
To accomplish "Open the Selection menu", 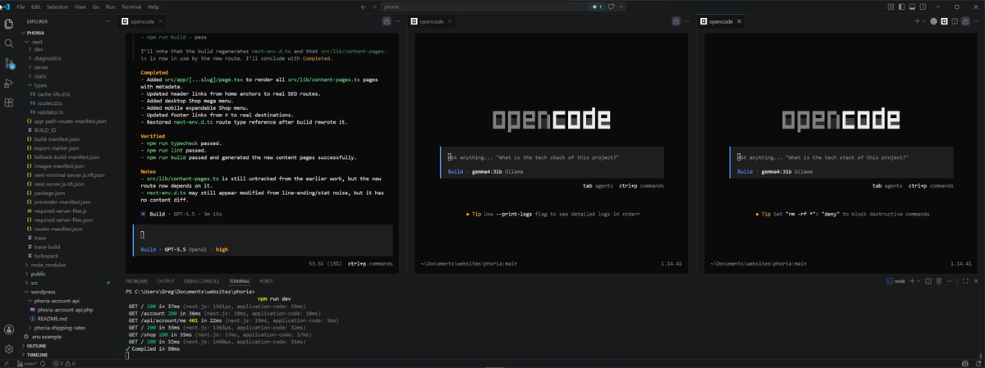I will [57, 7].
